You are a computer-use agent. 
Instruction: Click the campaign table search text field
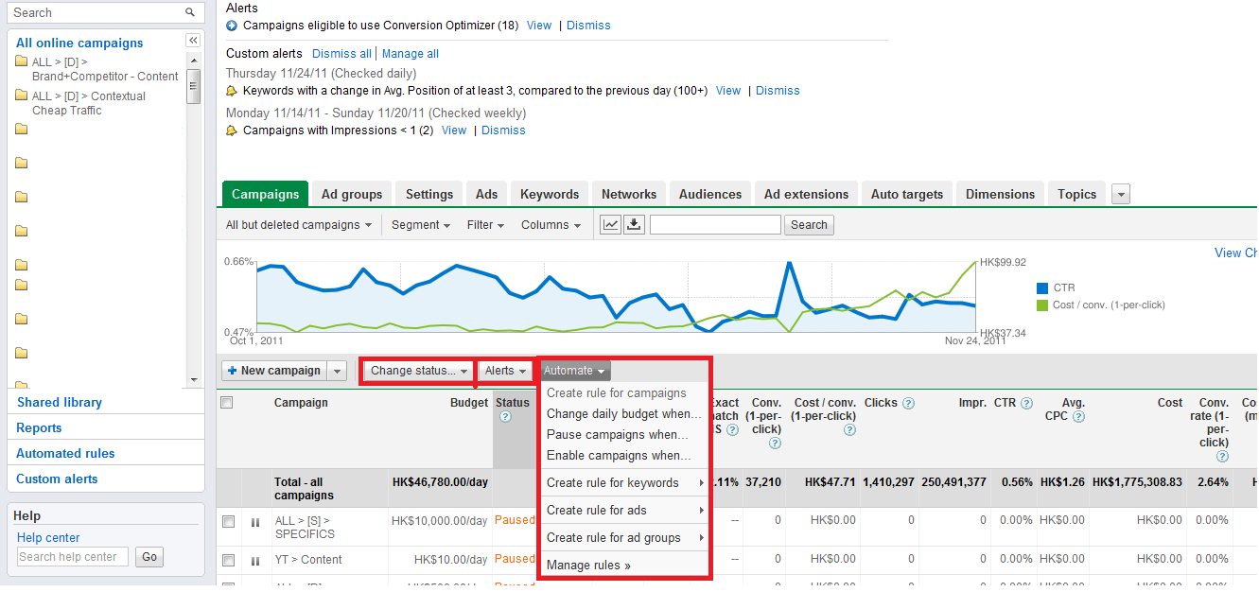[x=715, y=224]
